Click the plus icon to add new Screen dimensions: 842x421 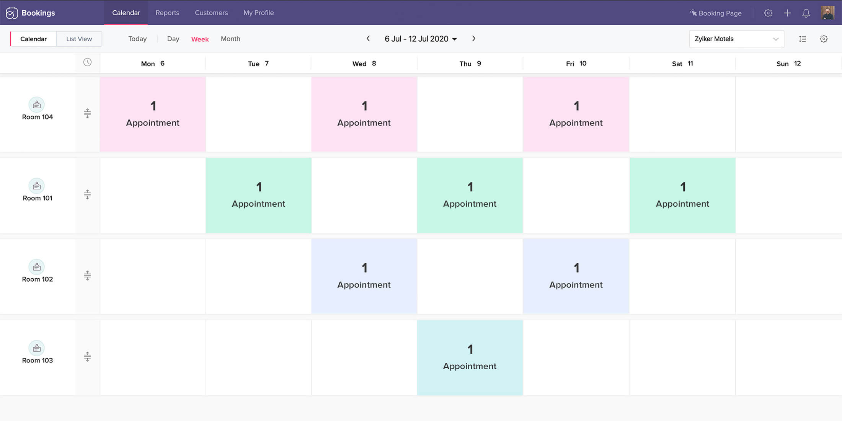pyautogui.click(x=787, y=13)
